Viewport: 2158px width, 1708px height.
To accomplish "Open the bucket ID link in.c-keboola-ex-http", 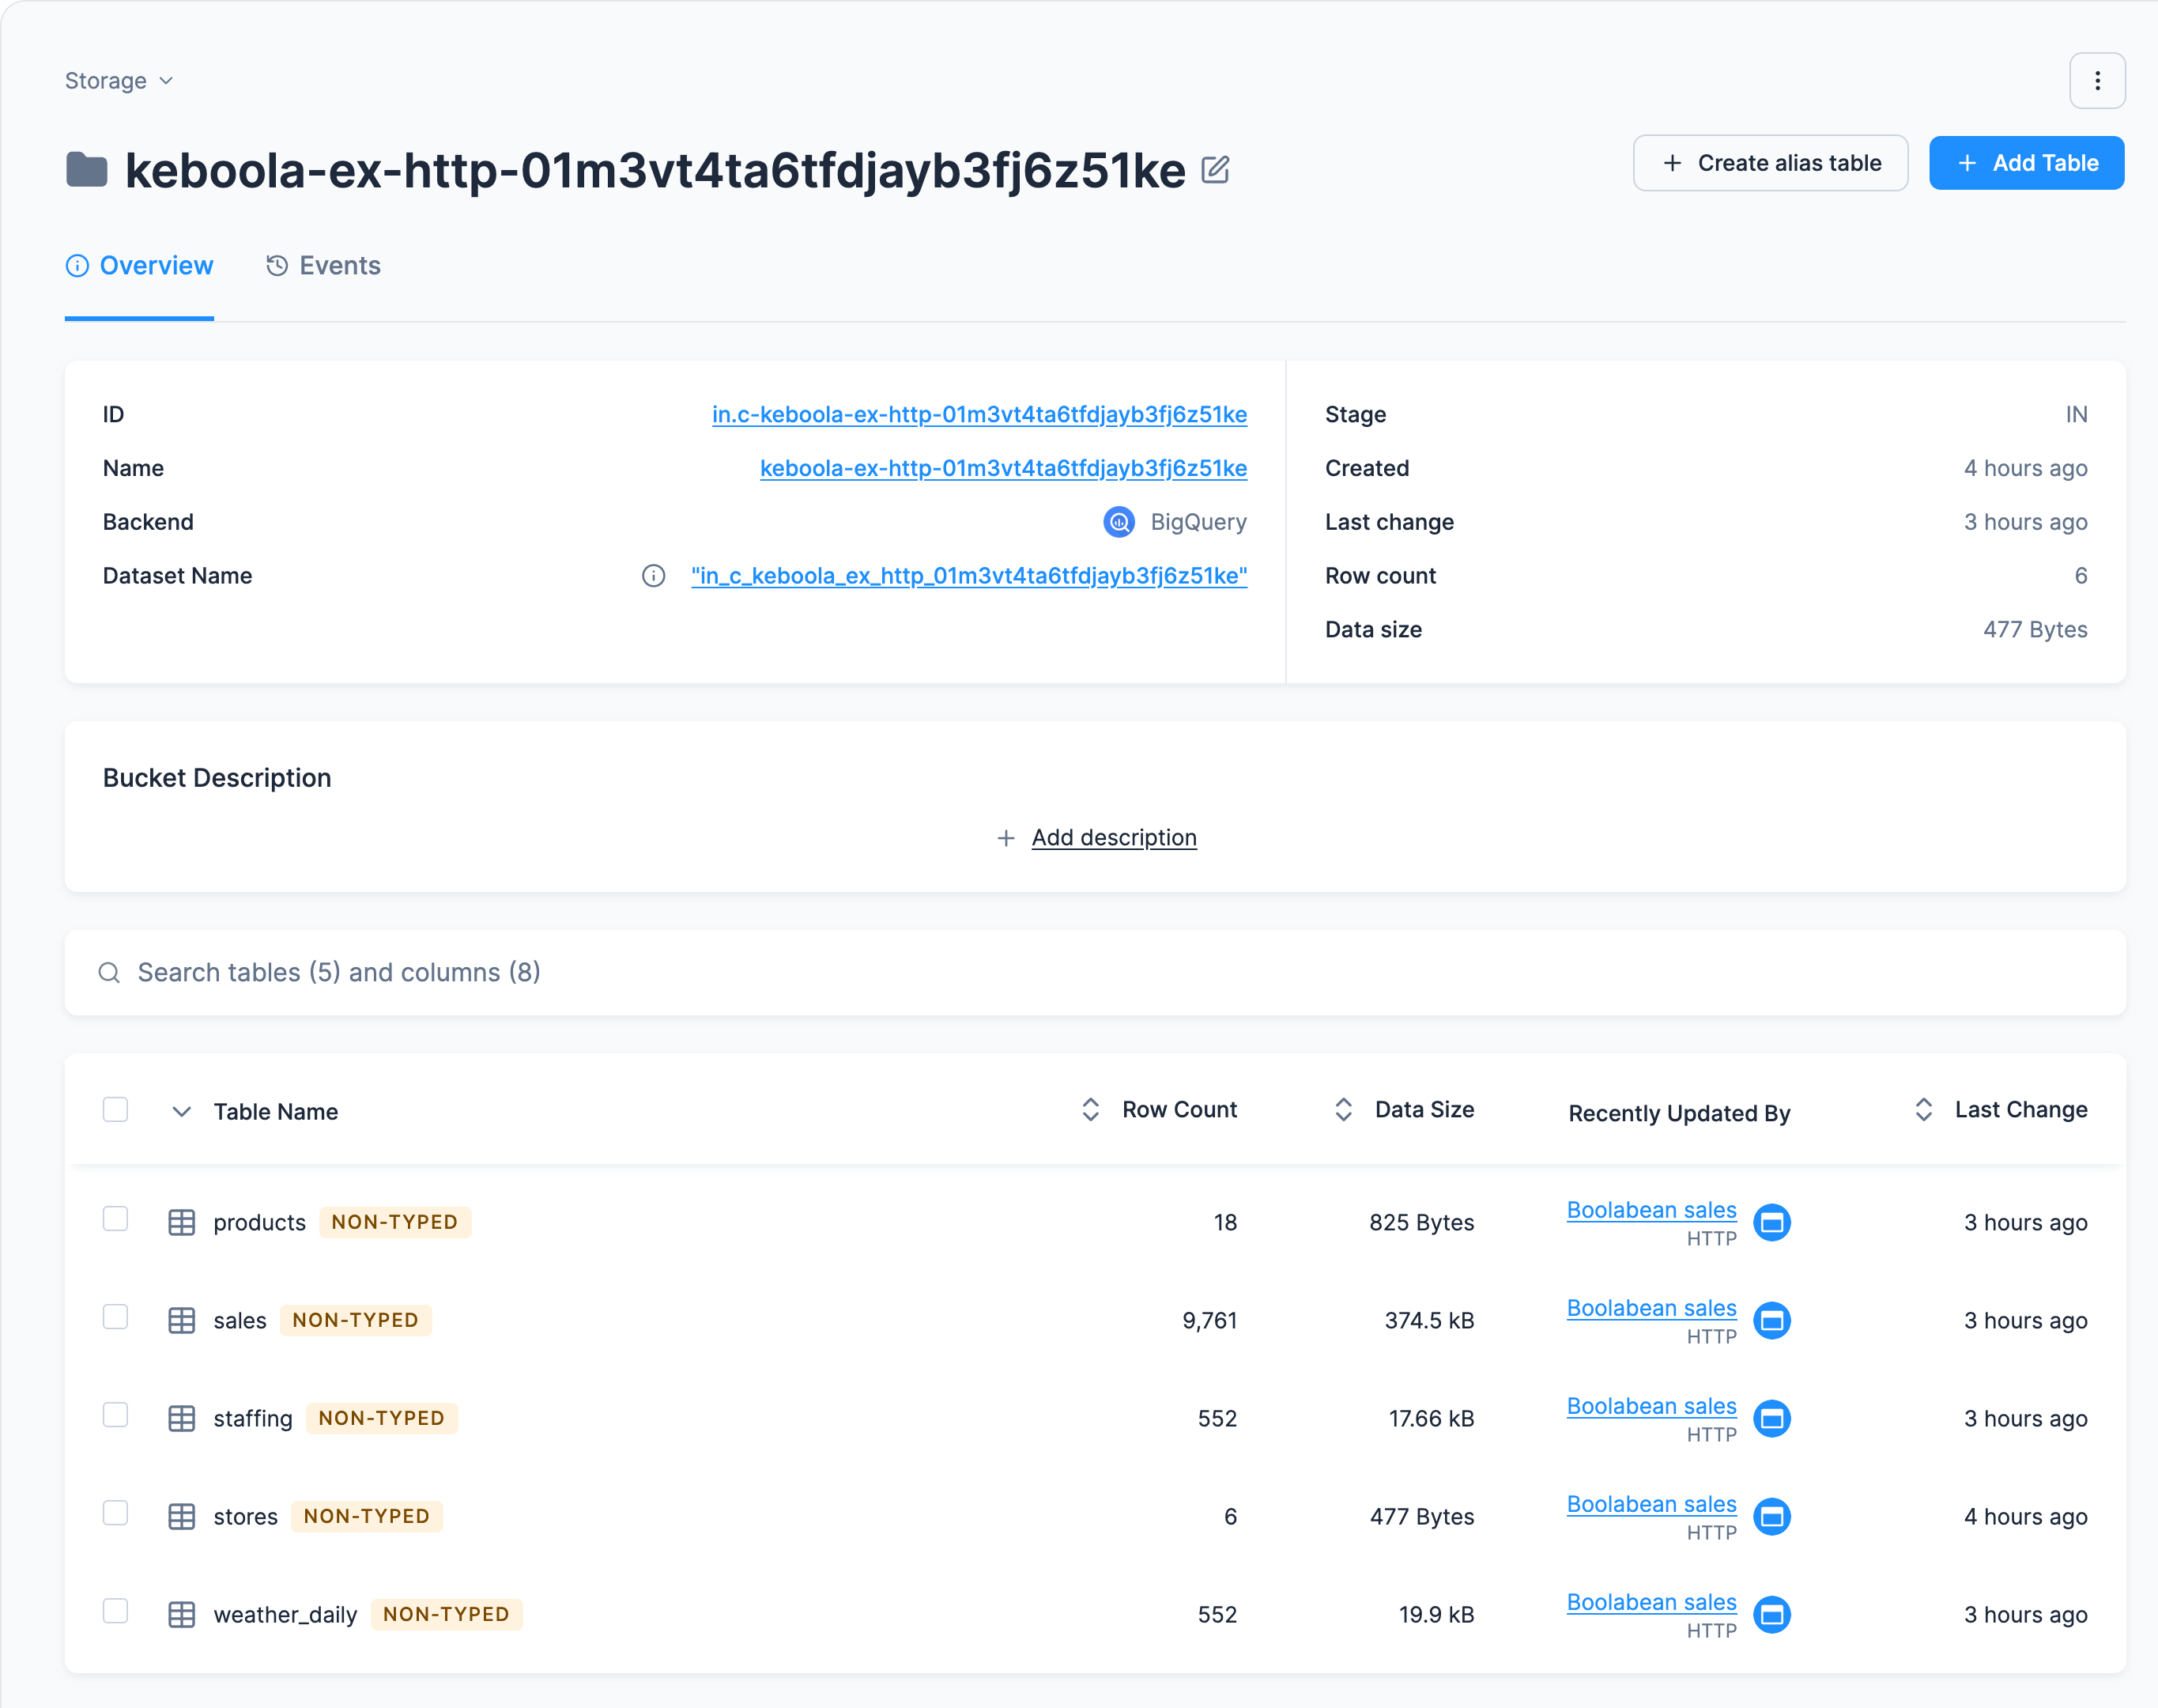I will coord(979,415).
